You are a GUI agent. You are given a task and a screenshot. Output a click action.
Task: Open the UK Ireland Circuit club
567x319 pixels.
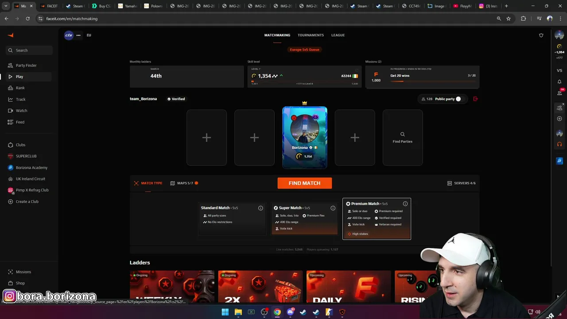coord(31,179)
